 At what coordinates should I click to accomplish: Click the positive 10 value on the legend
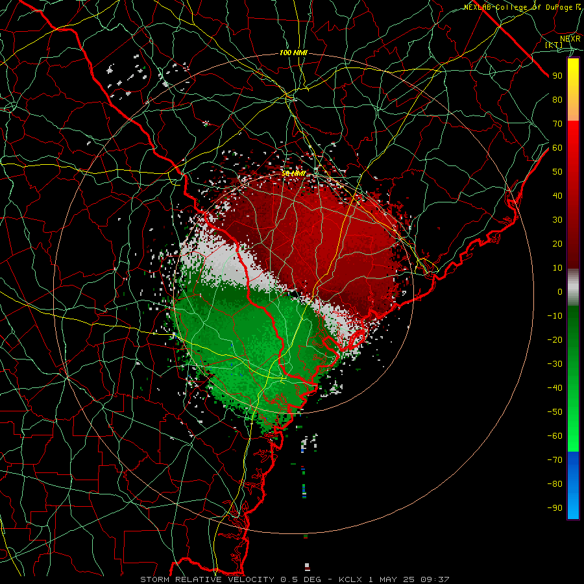tap(557, 268)
